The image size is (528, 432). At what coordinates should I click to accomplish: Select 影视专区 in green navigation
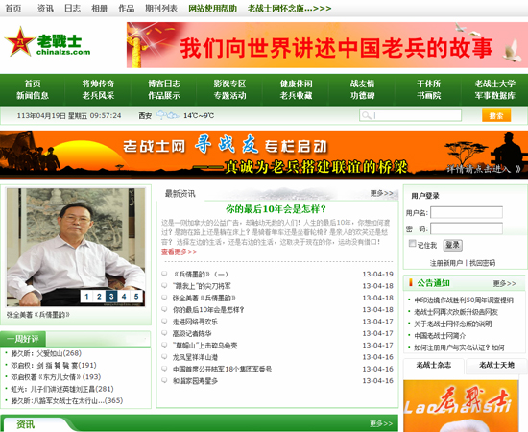[x=229, y=84]
